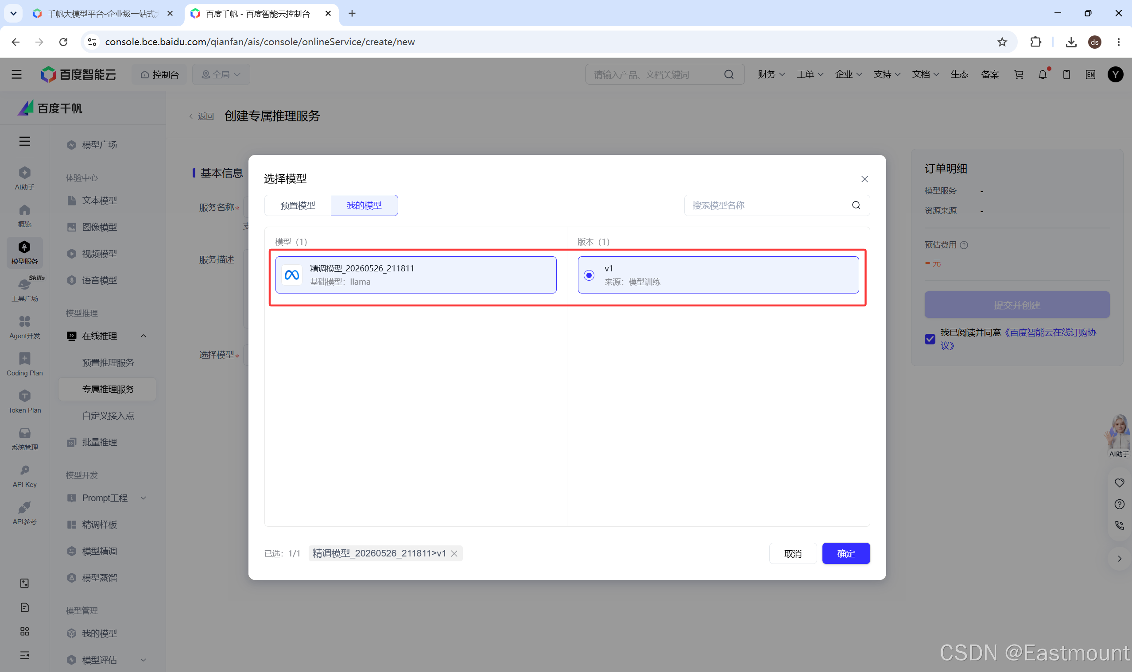Reload the browser page
Viewport: 1132px width, 672px height.
(63, 42)
